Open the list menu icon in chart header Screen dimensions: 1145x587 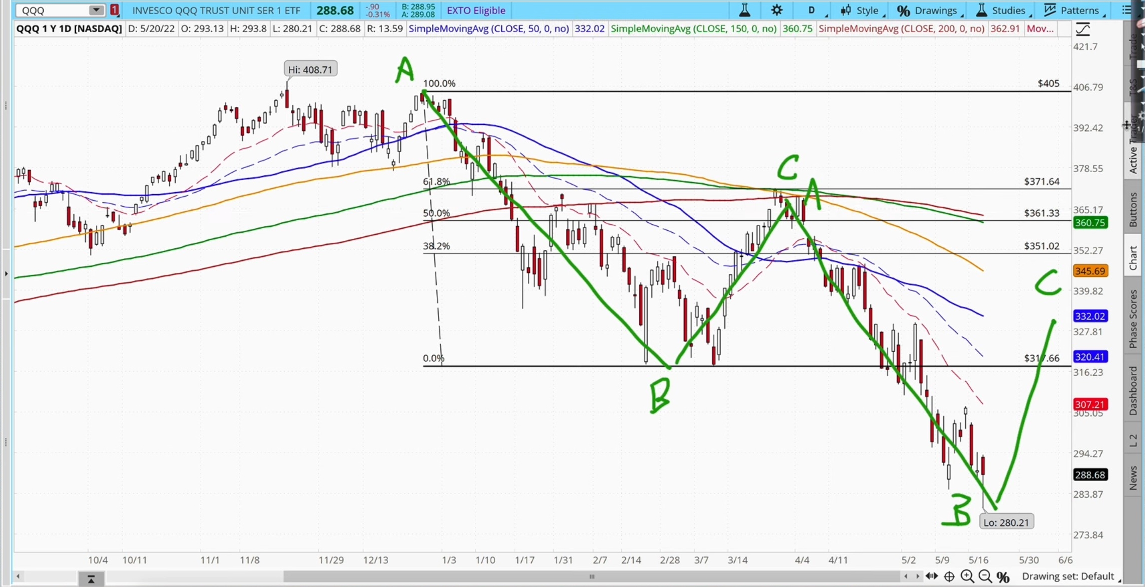1126,10
